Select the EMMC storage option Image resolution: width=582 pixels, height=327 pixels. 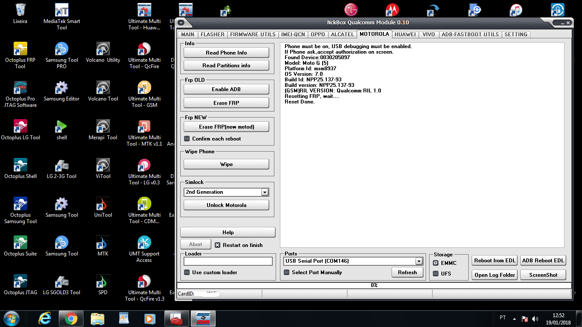click(435, 263)
